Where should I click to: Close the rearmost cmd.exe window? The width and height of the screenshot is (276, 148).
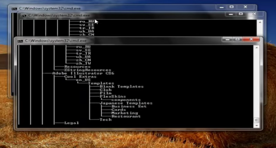coord(245,7)
